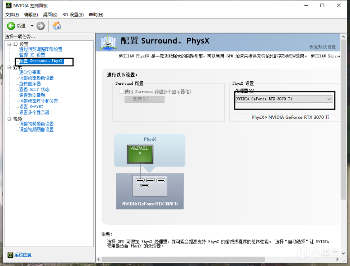This screenshot has height=266, width=350.
Task: Open the 帮助(H) menu
Action: (x=96, y=15)
